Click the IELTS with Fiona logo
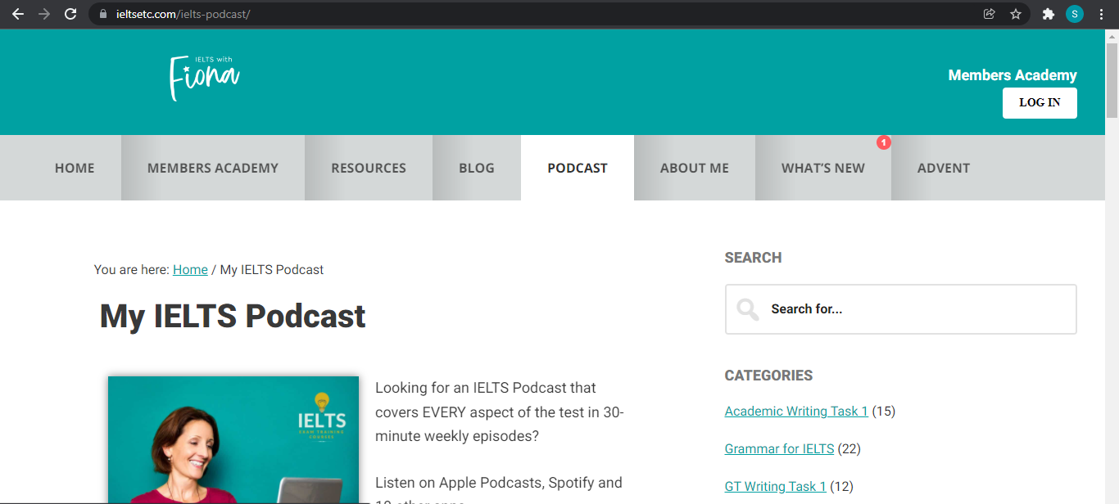Screen dimensions: 1119x504 204,79
